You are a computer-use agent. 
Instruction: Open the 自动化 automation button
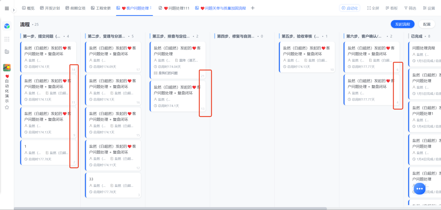[350, 8]
